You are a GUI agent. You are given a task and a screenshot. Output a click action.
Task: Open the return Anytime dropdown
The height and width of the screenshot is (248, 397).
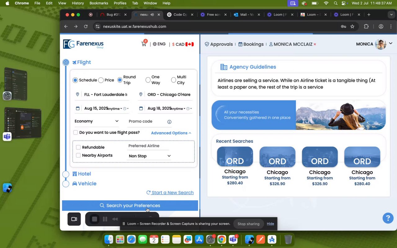[178, 109]
